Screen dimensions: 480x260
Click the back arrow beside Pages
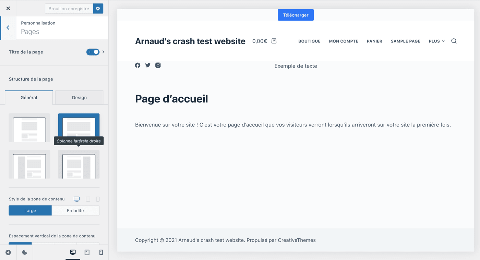[8, 28]
